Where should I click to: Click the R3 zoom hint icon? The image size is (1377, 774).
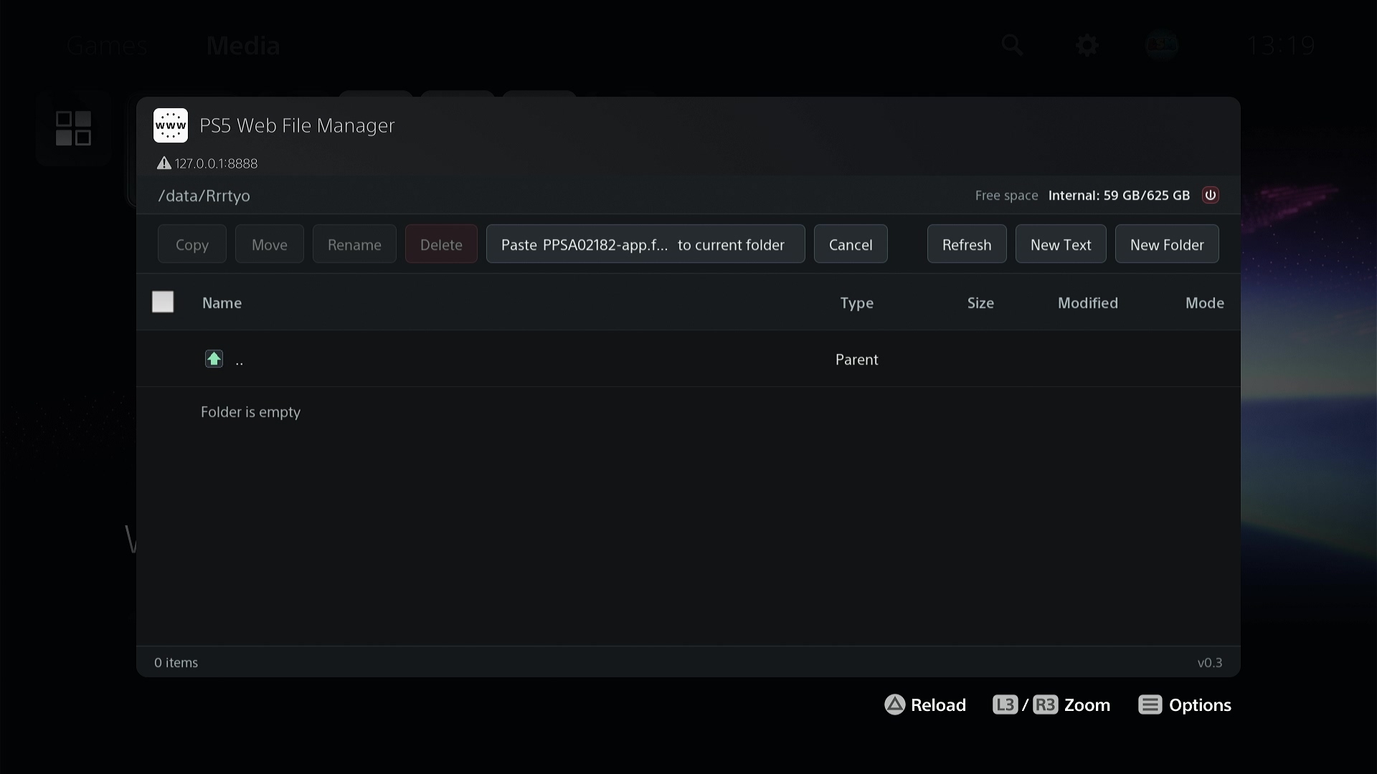1045,704
